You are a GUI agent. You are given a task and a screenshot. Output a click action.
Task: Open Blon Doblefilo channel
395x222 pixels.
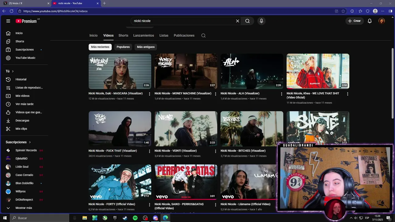click(24, 183)
